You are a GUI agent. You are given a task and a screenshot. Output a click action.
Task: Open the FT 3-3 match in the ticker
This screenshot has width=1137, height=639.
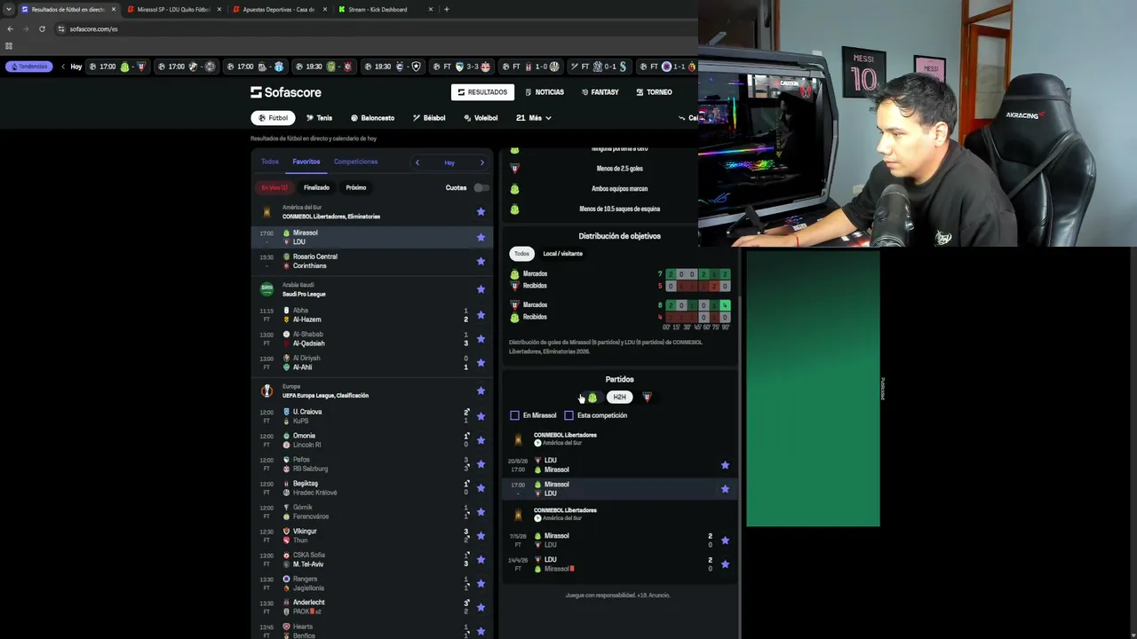461,67
